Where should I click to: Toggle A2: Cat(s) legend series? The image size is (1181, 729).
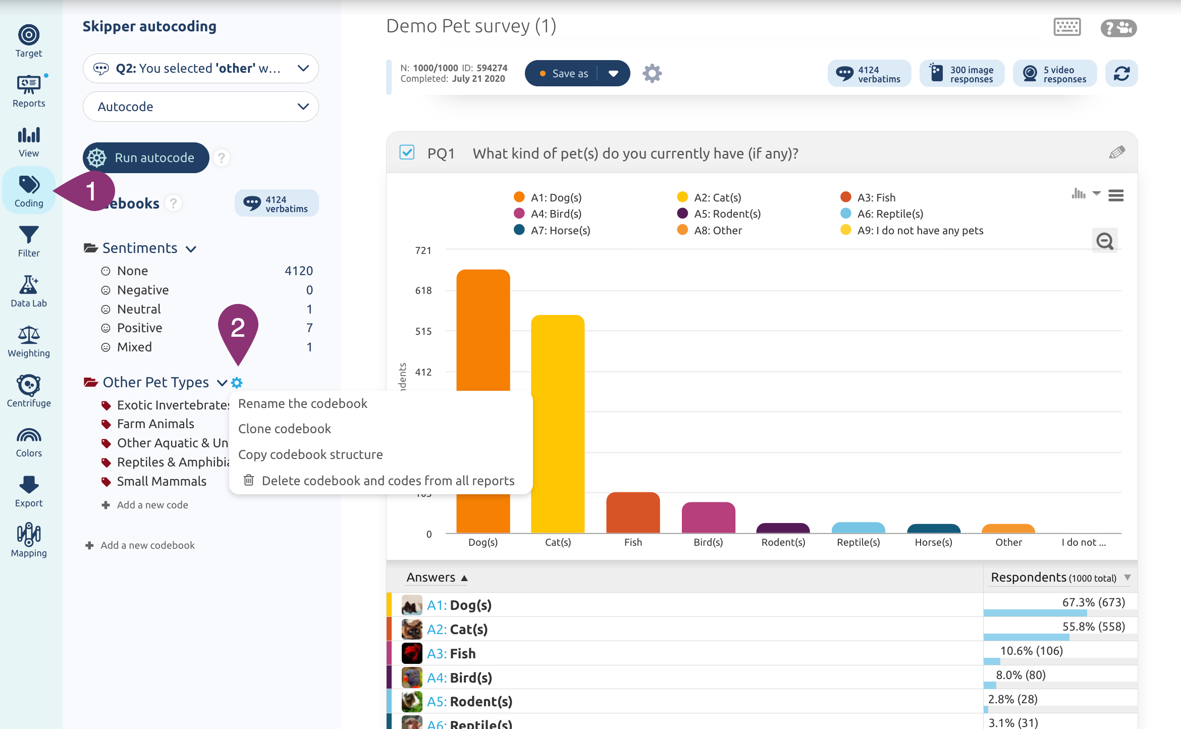pos(709,197)
